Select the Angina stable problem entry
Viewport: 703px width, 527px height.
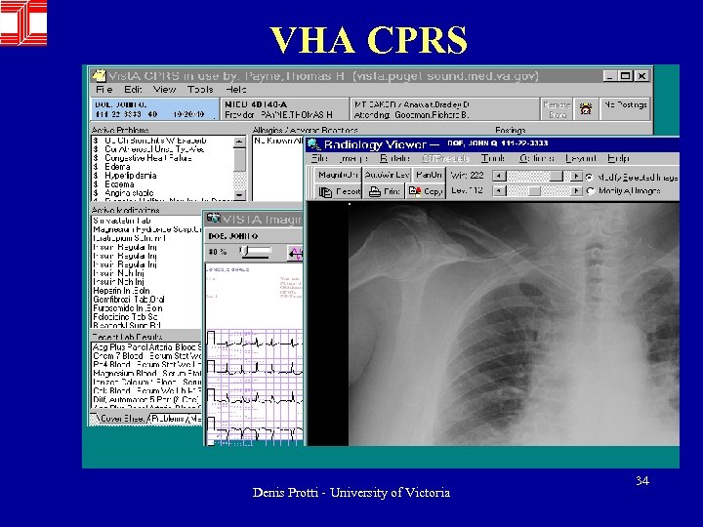[163, 193]
